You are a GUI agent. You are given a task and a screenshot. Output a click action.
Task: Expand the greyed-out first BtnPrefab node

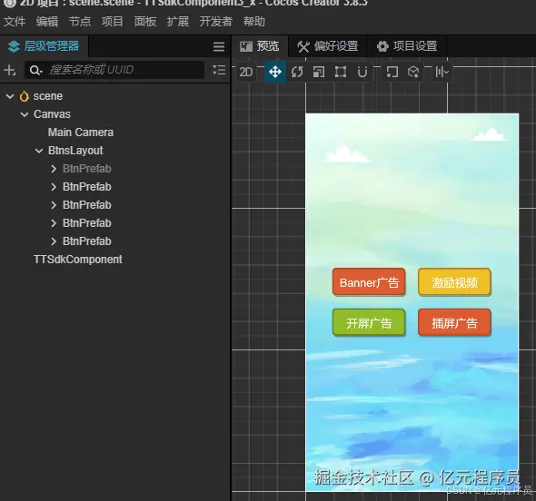click(54, 169)
